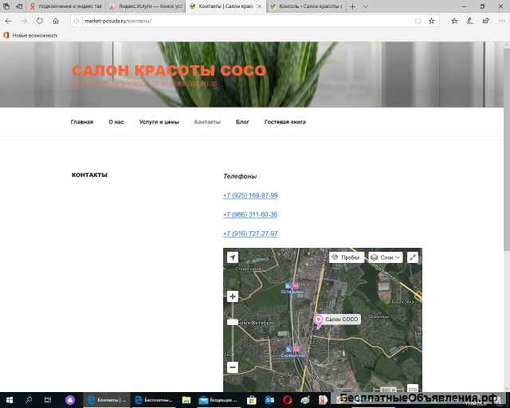Image resolution: width=510 pixels, height=408 pixels.
Task: Open Microsoft Store from taskbar
Action: point(252,400)
